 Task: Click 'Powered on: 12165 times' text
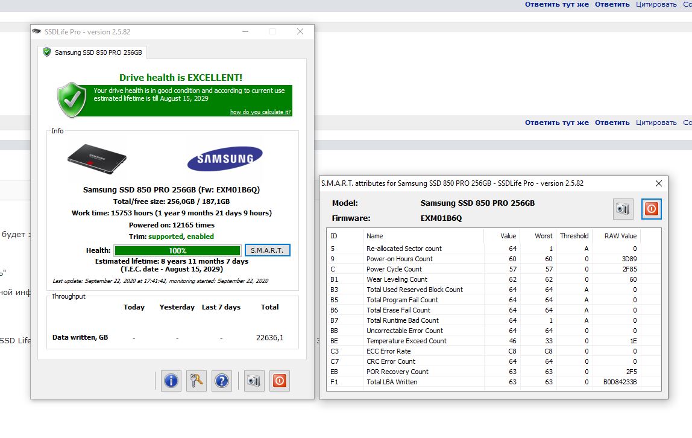point(172,225)
